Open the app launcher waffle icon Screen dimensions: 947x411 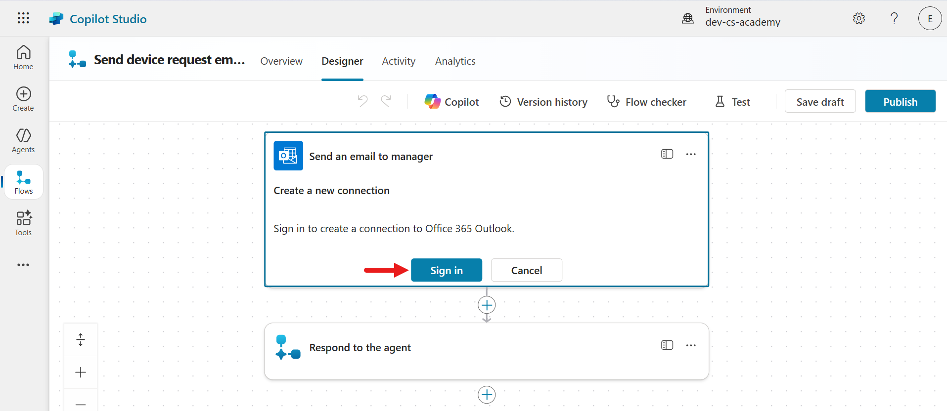[x=23, y=18]
